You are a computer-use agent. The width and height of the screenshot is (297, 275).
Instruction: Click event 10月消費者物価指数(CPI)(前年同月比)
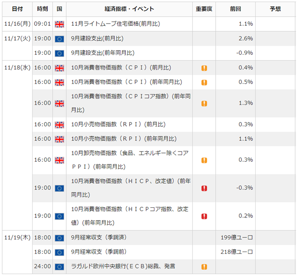126,82
